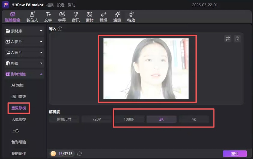Click the AI影片 video icon

point(8,42)
